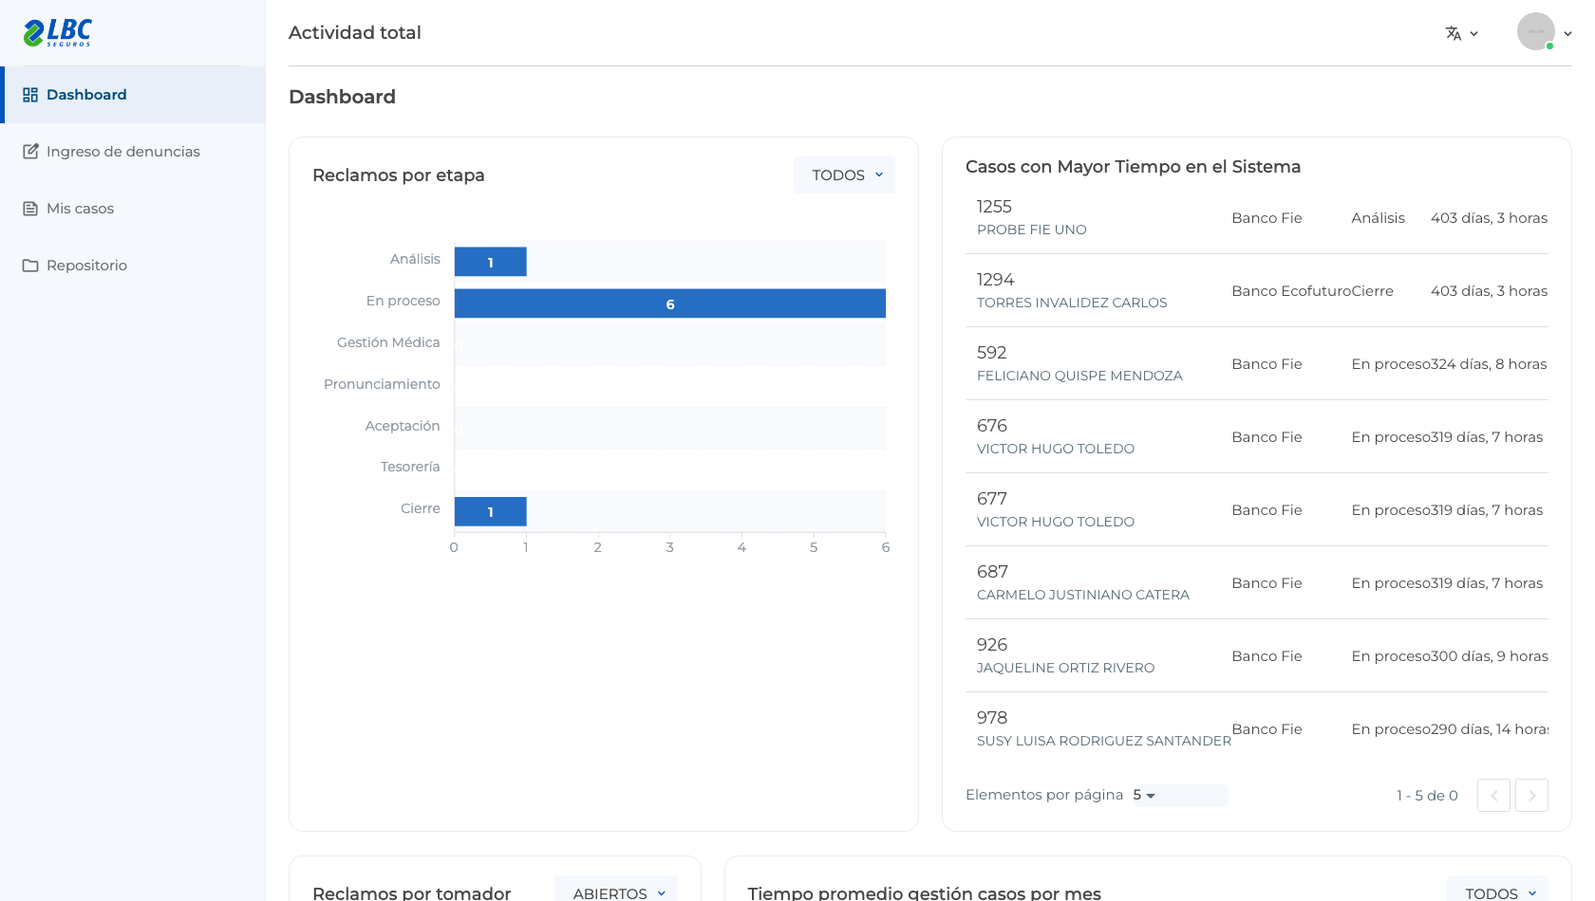This screenshot has width=1595, height=901.
Task: Open Ingreso de denuncias menu item
Action: (133, 152)
